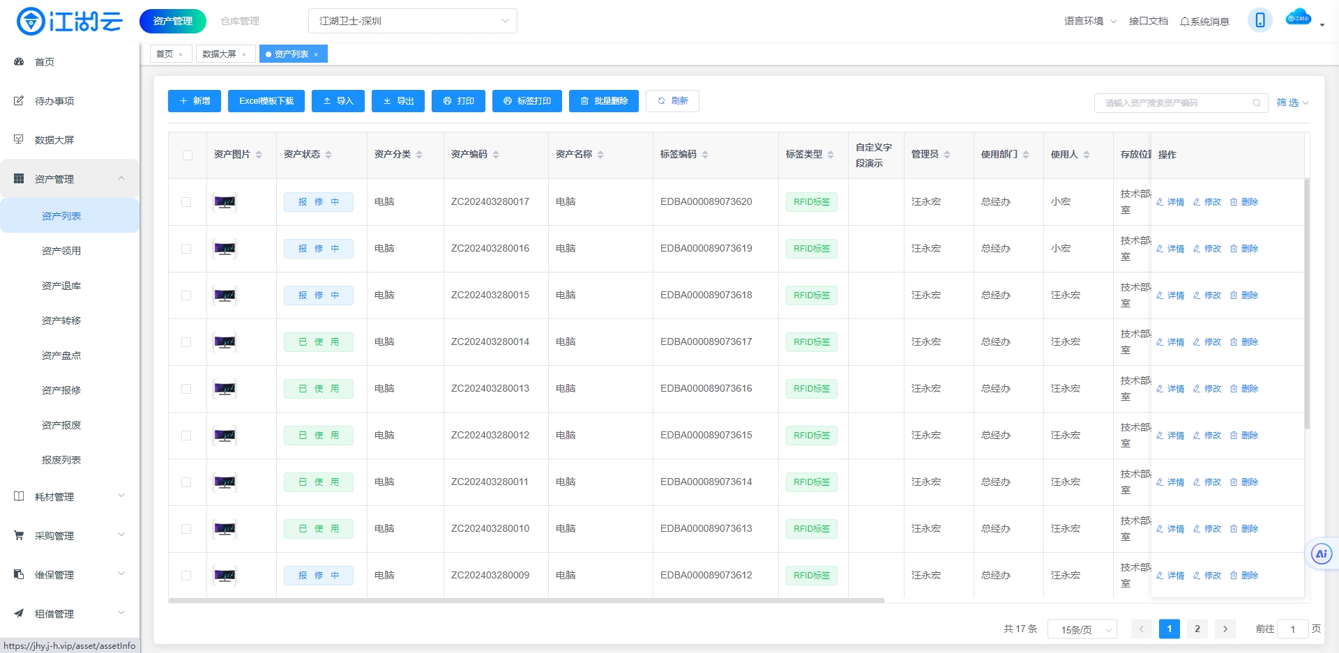Expand the 租借管理 sidebar section
This screenshot has width=1339, height=653.
70,614
